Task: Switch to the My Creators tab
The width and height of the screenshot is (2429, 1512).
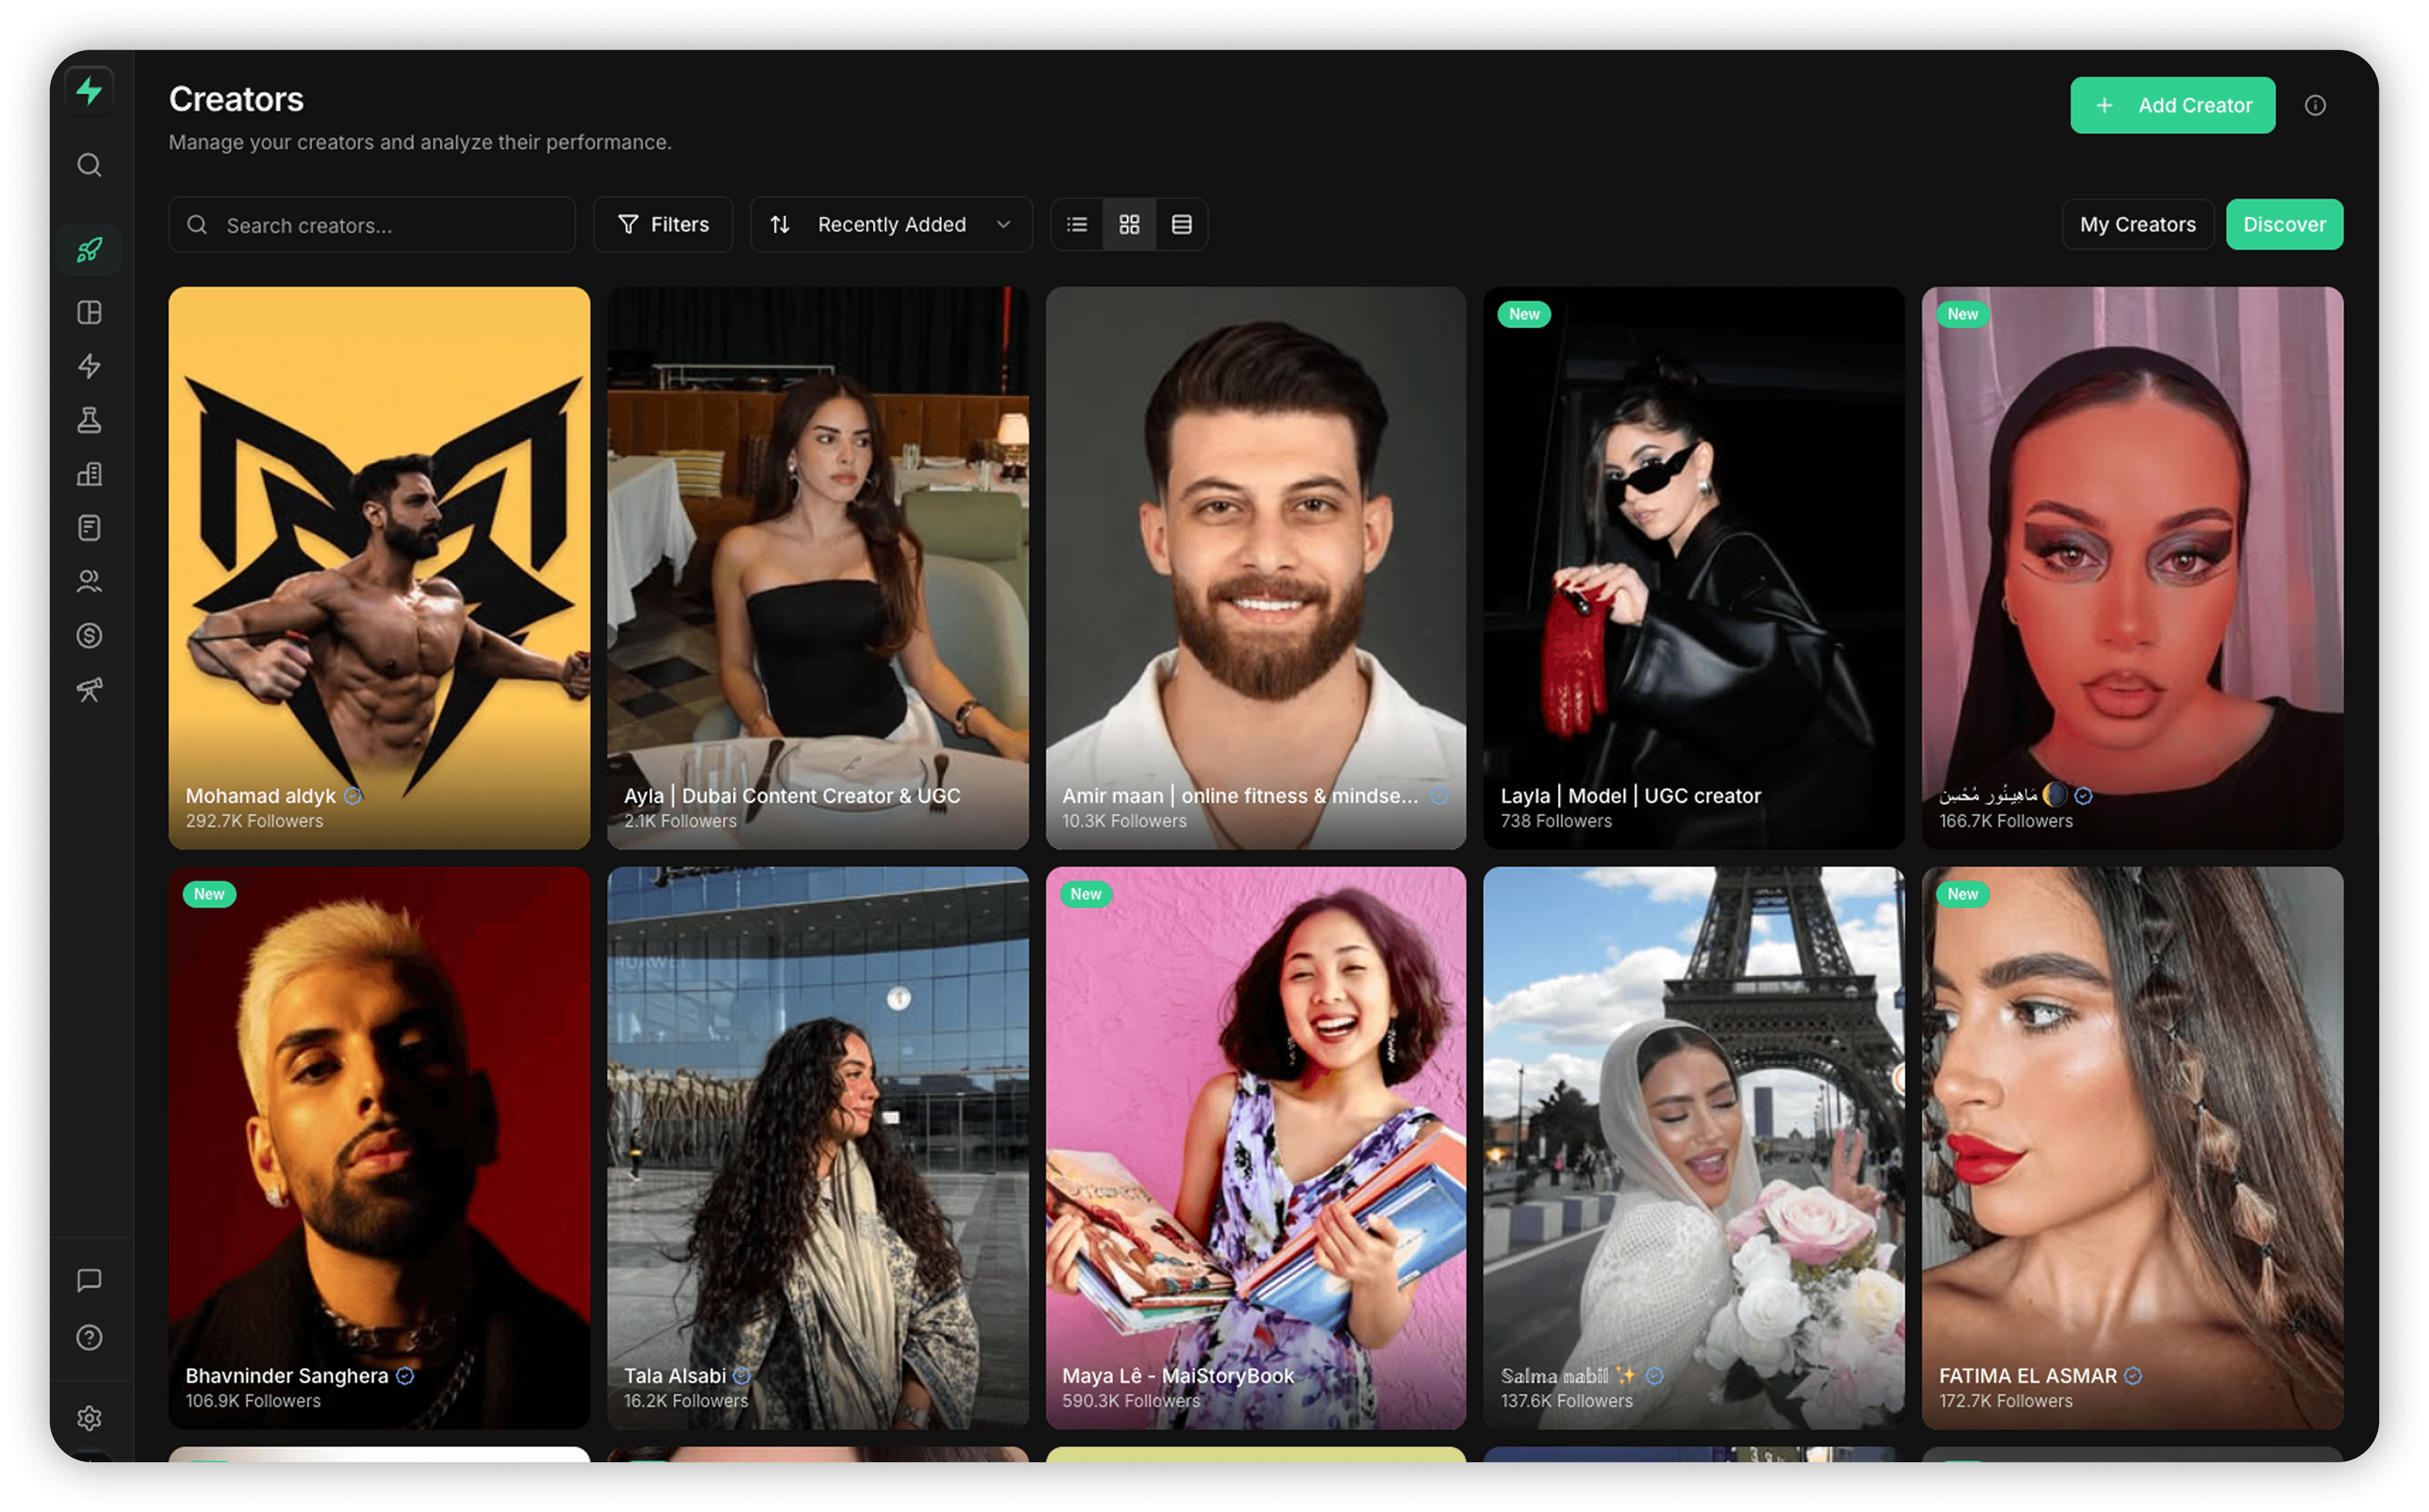Action: coord(2137,224)
